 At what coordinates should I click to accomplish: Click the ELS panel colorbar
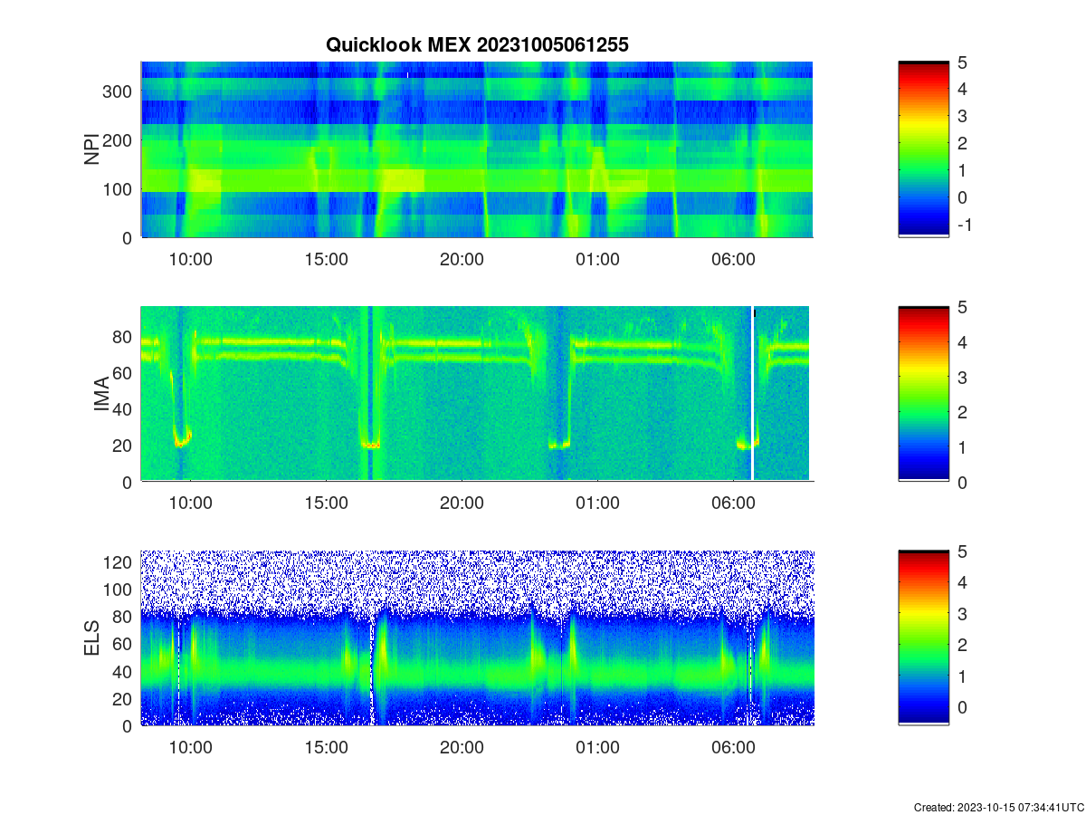924,638
